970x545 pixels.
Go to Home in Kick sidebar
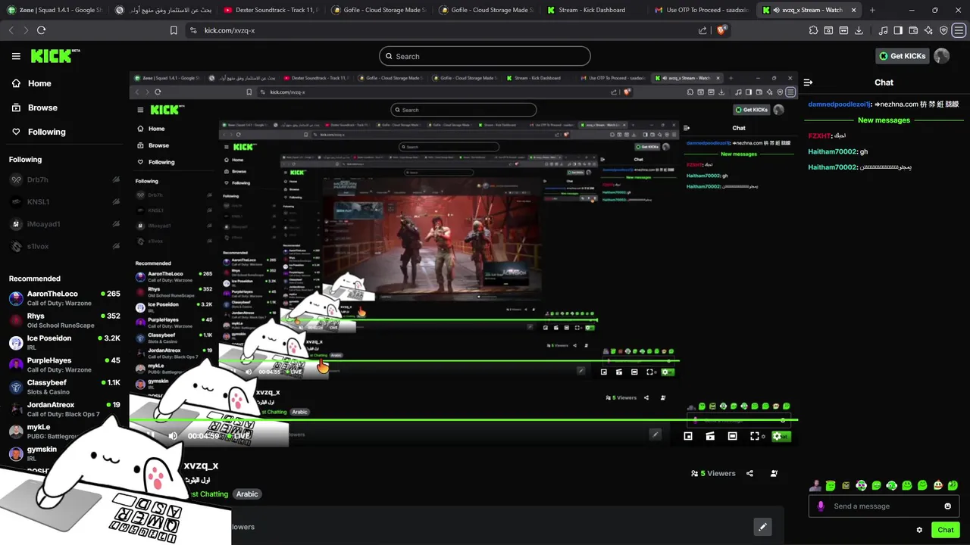tap(31, 83)
